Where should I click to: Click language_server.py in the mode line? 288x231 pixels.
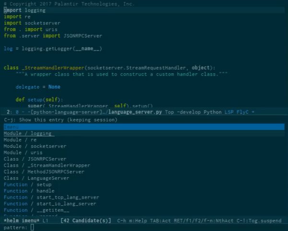(x=135, y=112)
